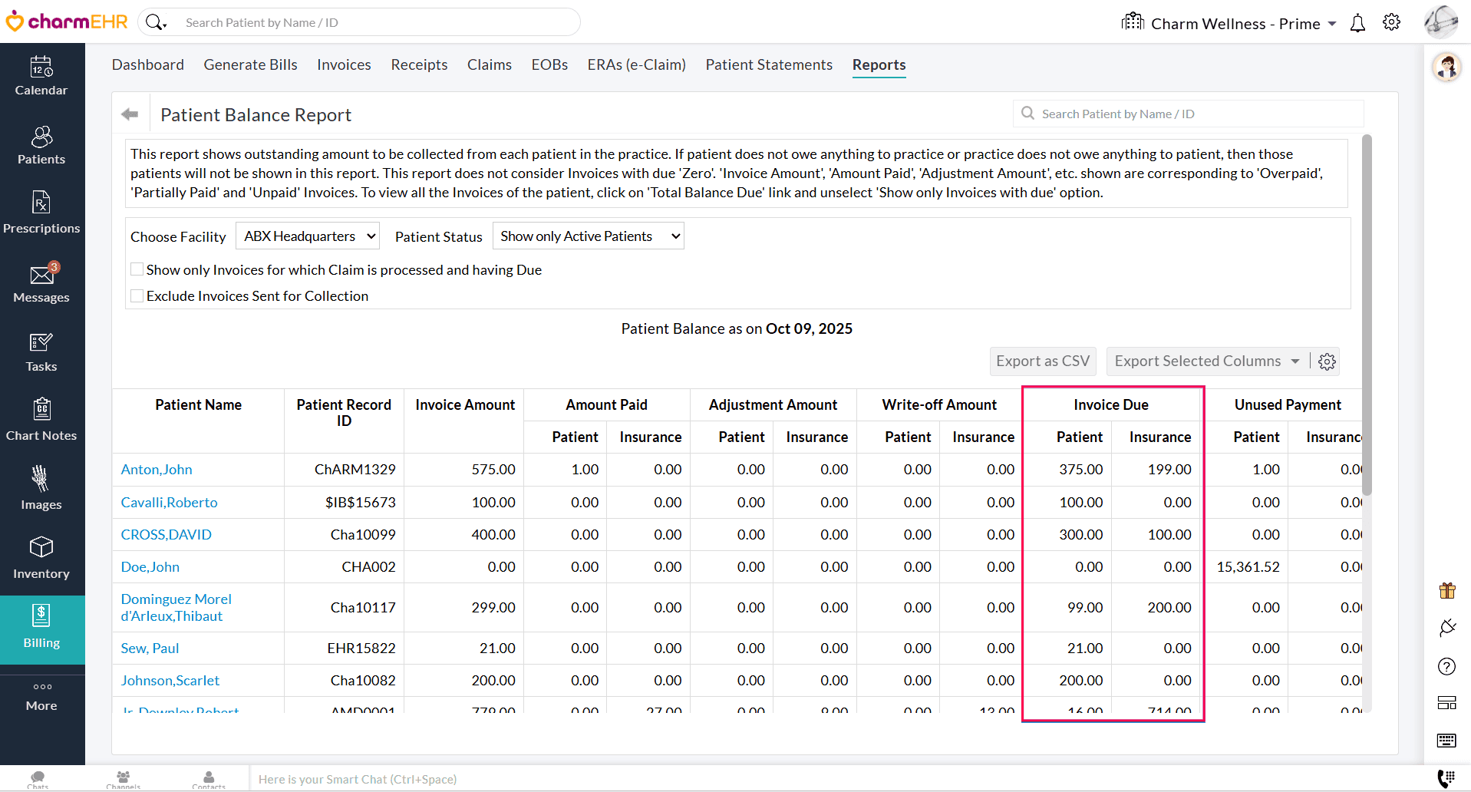This screenshot has width=1471, height=792.
Task: Open the help question mark icon
Action: pos(1447,666)
